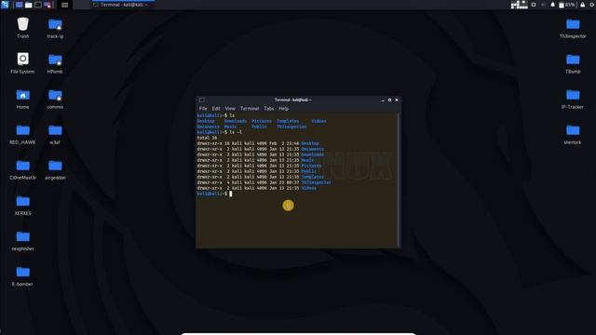Click 'Music' in the ls -l listing
The image size is (596, 335).
coord(307,160)
